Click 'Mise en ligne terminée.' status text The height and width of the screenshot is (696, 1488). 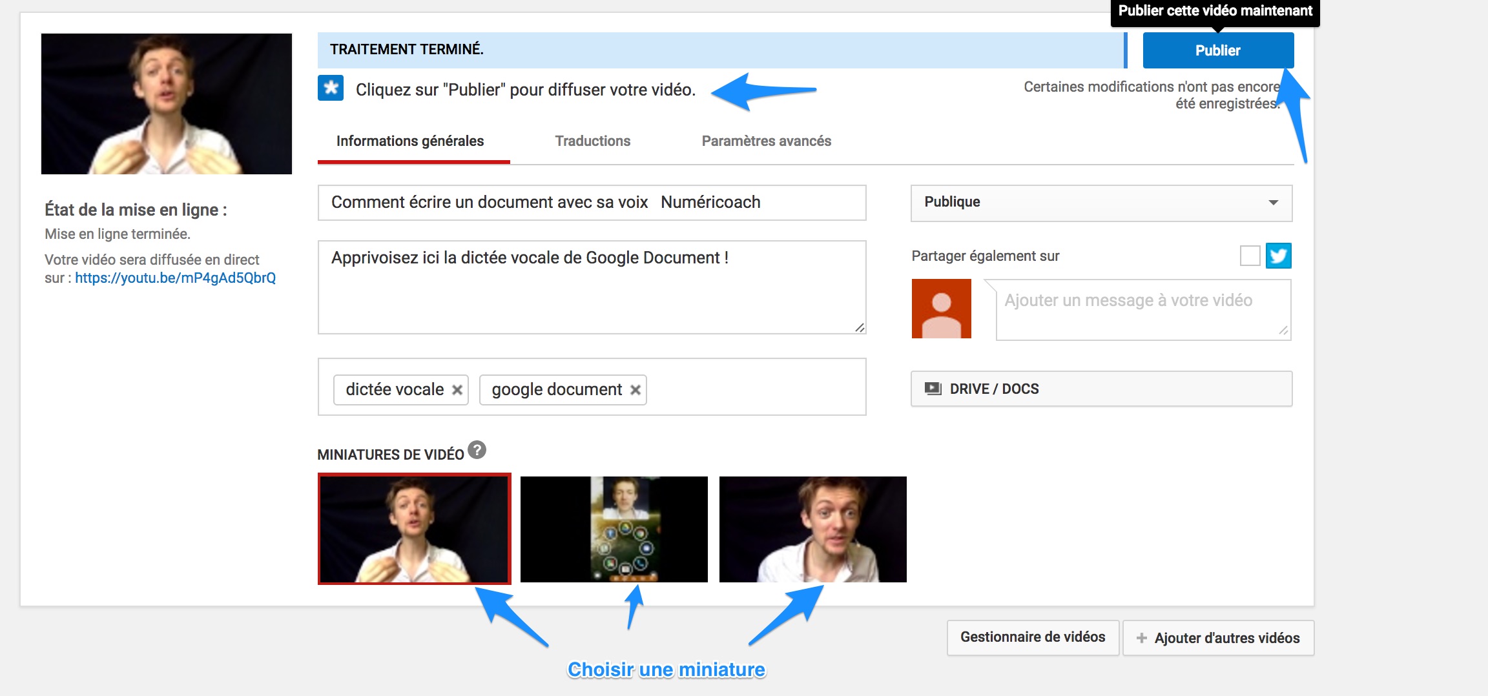118,234
